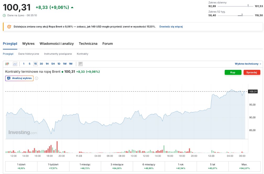This screenshot has height=174, width=264.
Task: Select the 30 minute interval
Action: click(x=41, y=64)
